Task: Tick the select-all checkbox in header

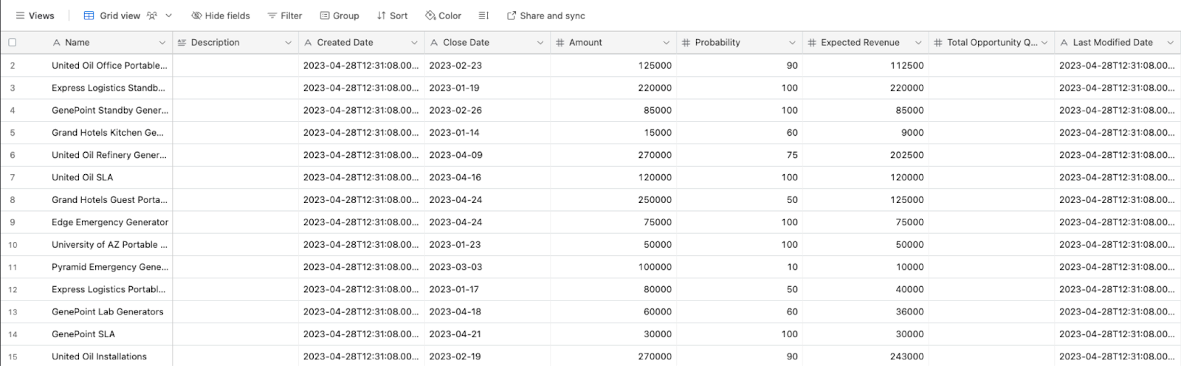Action: pyautogui.click(x=12, y=43)
